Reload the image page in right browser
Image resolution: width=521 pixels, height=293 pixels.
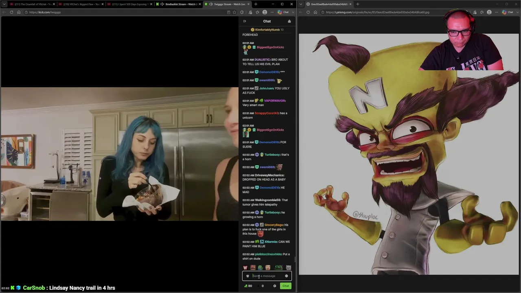tap(308, 12)
